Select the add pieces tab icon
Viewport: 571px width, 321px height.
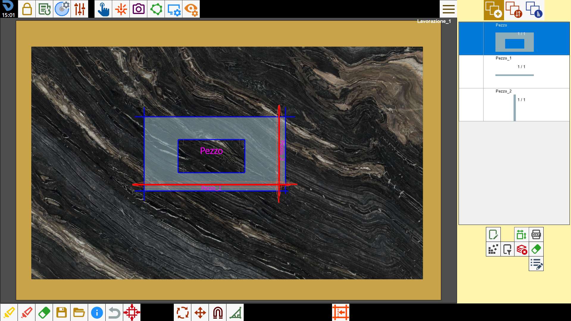(x=494, y=10)
